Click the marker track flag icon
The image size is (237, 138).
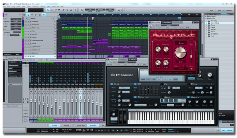[x=44, y=15]
